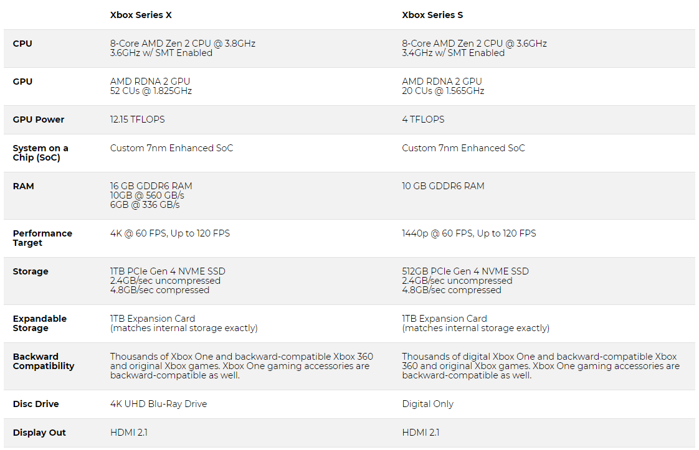Image resolution: width=699 pixels, height=450 pixels.
Task: Click the 1440p @ 60 FPS performance cell
Action: (469, 233)
